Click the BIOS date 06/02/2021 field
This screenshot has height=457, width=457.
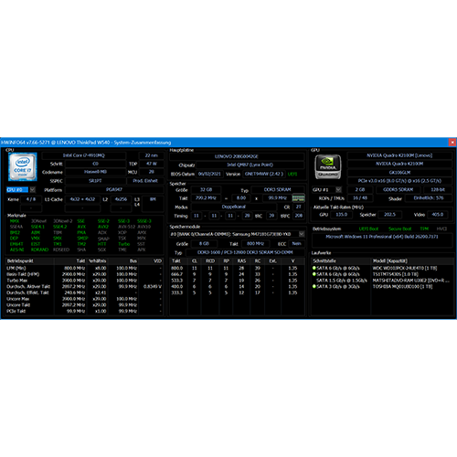click(209, 174)
